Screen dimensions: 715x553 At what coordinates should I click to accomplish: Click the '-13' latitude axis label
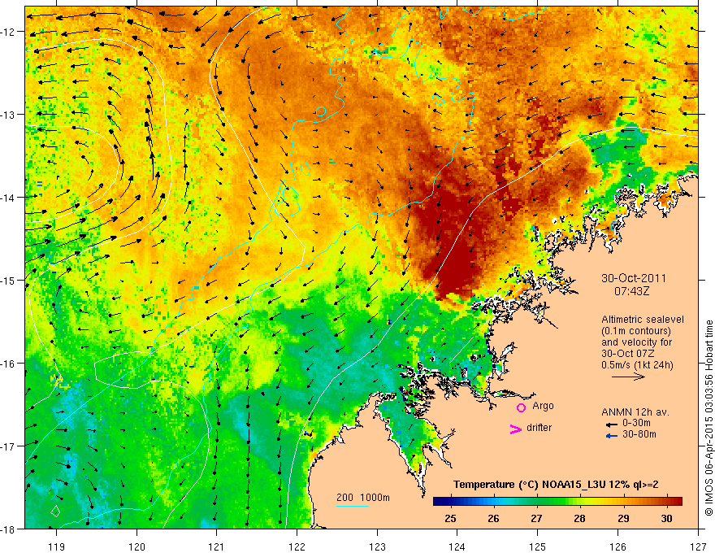(x=9, y=115)
